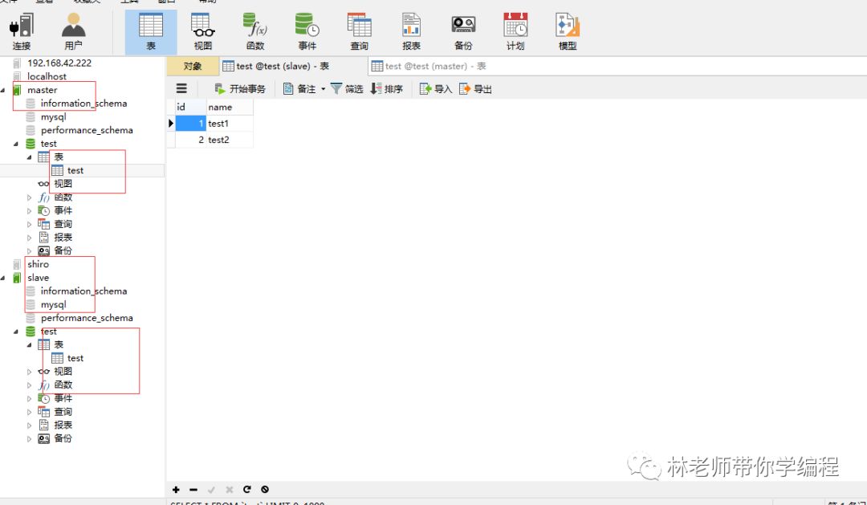This screenshot has width=867, height=505.
Task: Add a record with plus button
Action: 176,490
